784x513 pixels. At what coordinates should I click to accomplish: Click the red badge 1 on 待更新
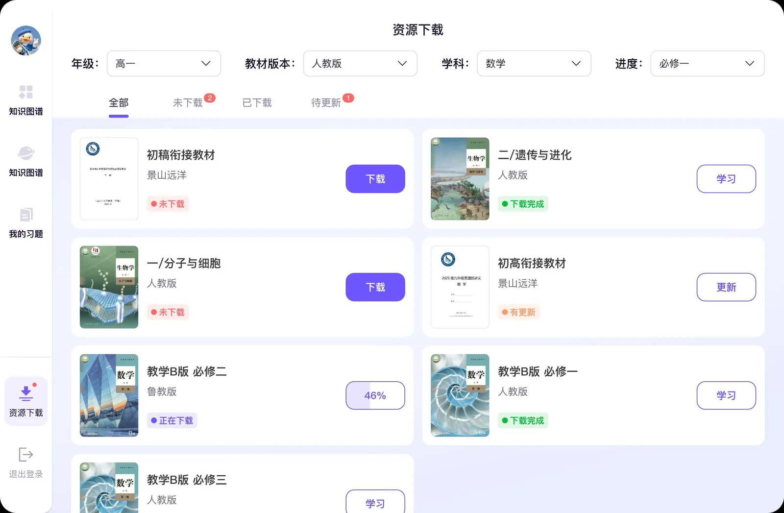pyautogui.click(x=348, y=98)
